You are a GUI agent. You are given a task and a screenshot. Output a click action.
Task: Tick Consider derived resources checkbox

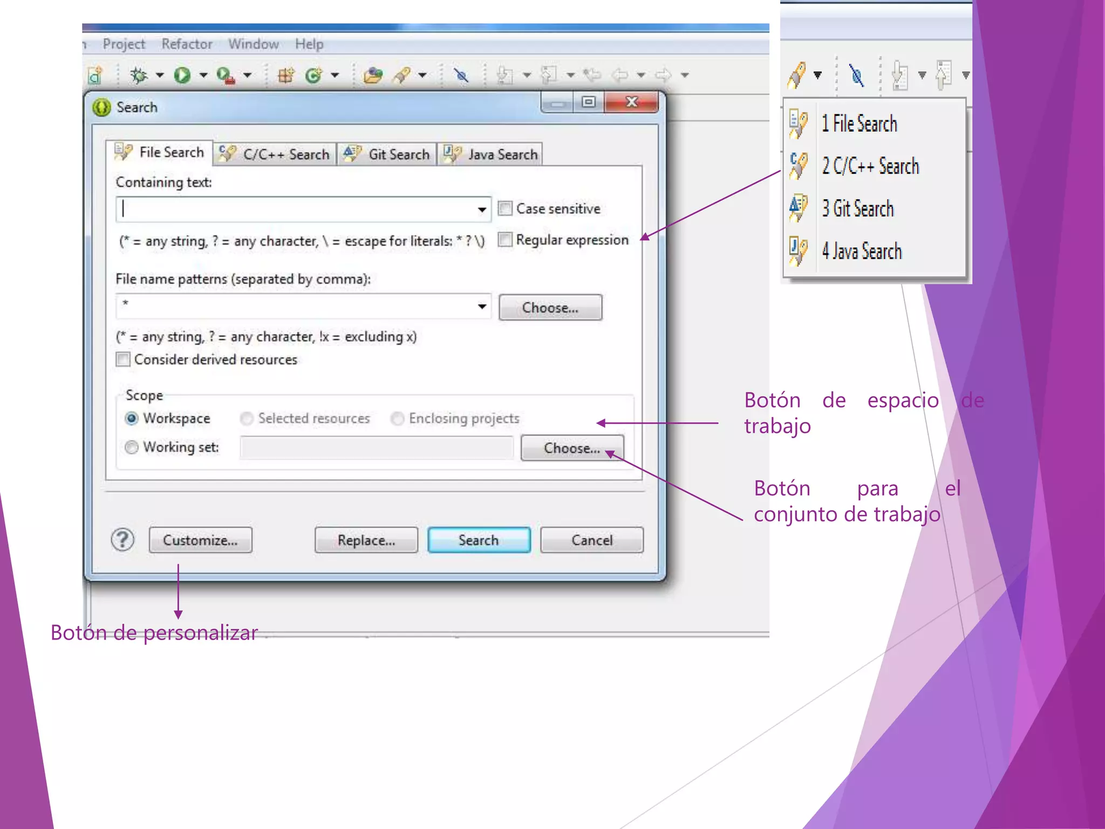pos(124,359)
